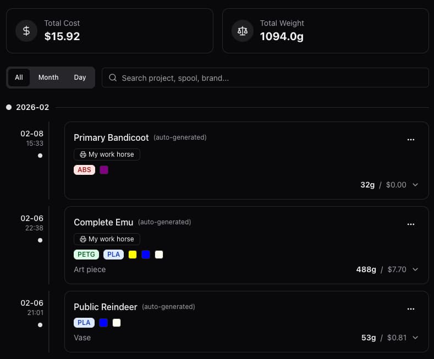Click the search project, spool, brand field

pos(270,78)
